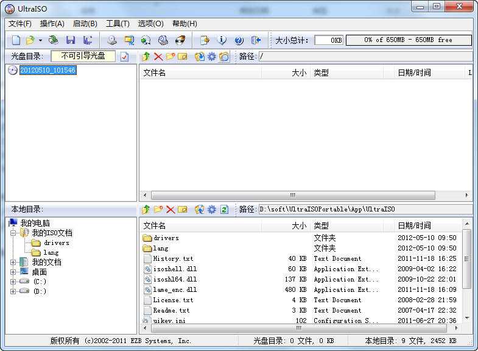Click the blue info icon in toolbar
Screen dimensions: 478x351
(x=222, y=40)
